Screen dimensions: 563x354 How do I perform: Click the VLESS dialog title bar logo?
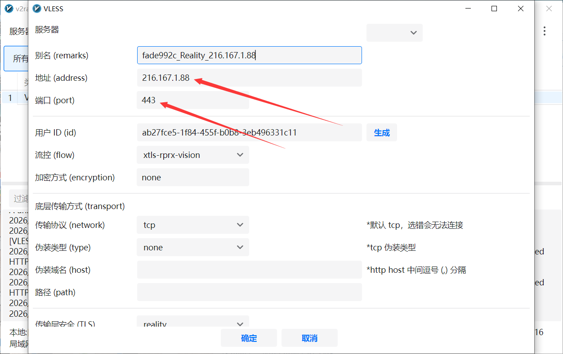[x=37, y=9]
